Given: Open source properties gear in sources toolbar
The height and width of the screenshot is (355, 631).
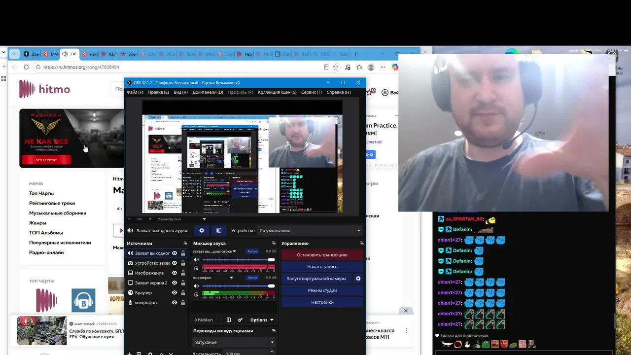Looking at the screenshot, I should pyautogui.click(x=150, y=353).
